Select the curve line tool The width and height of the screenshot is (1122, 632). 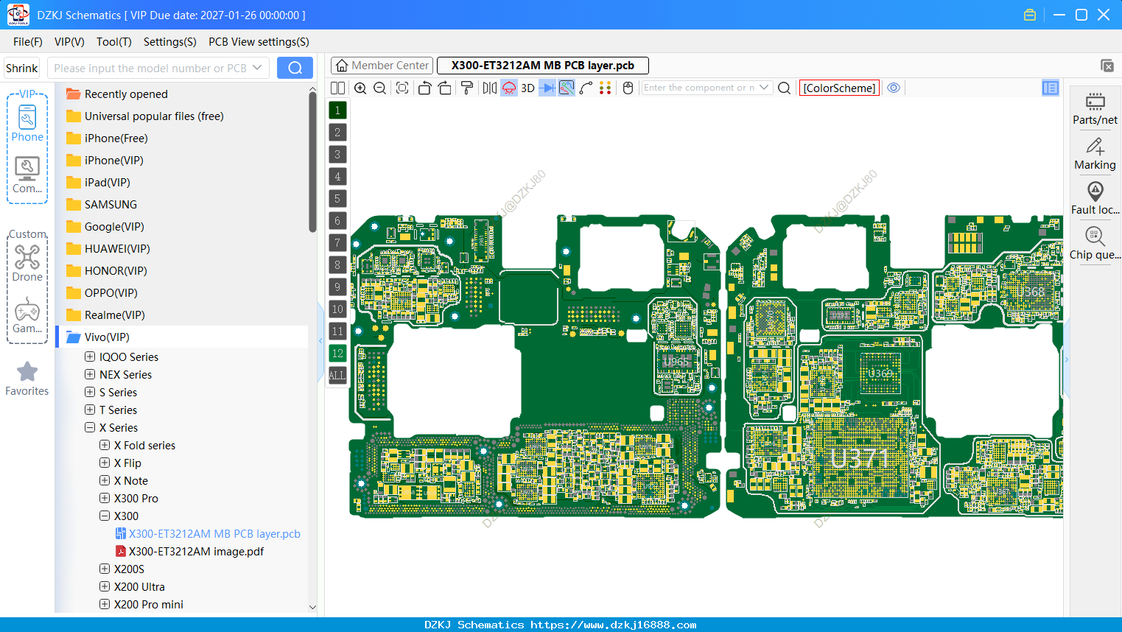click(x=586, y=88)
